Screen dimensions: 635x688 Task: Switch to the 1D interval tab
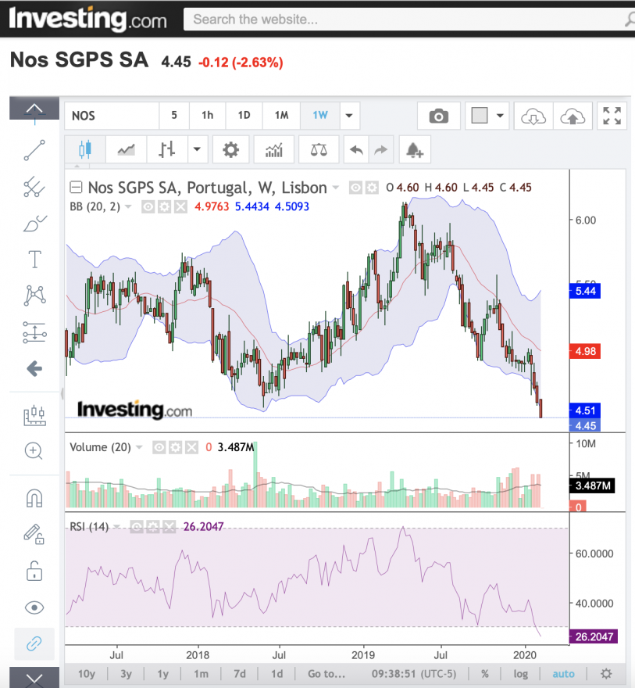coord(244,116)
